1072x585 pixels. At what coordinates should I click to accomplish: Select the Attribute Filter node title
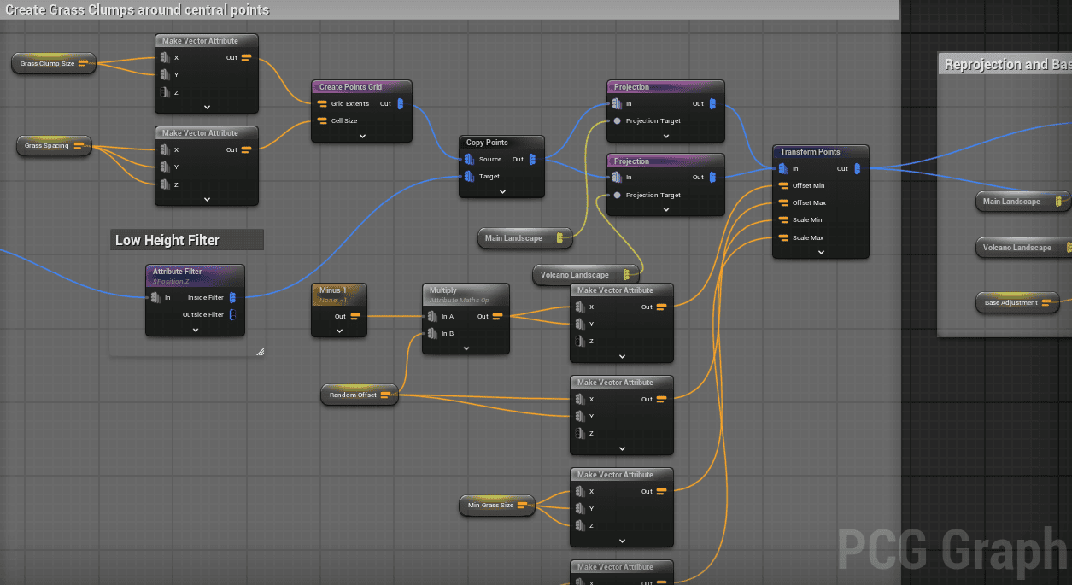pos(178,272)
